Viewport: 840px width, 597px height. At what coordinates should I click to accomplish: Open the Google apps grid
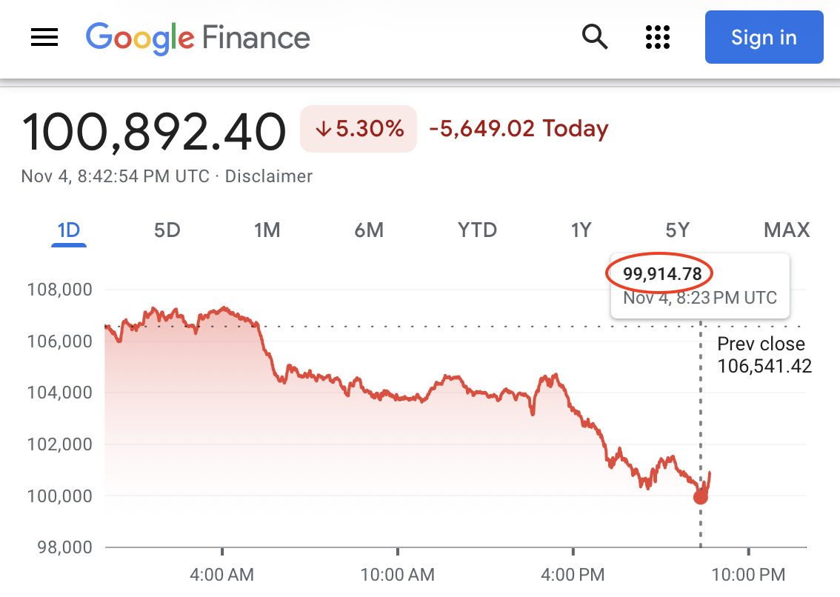(x=658, y=36)
